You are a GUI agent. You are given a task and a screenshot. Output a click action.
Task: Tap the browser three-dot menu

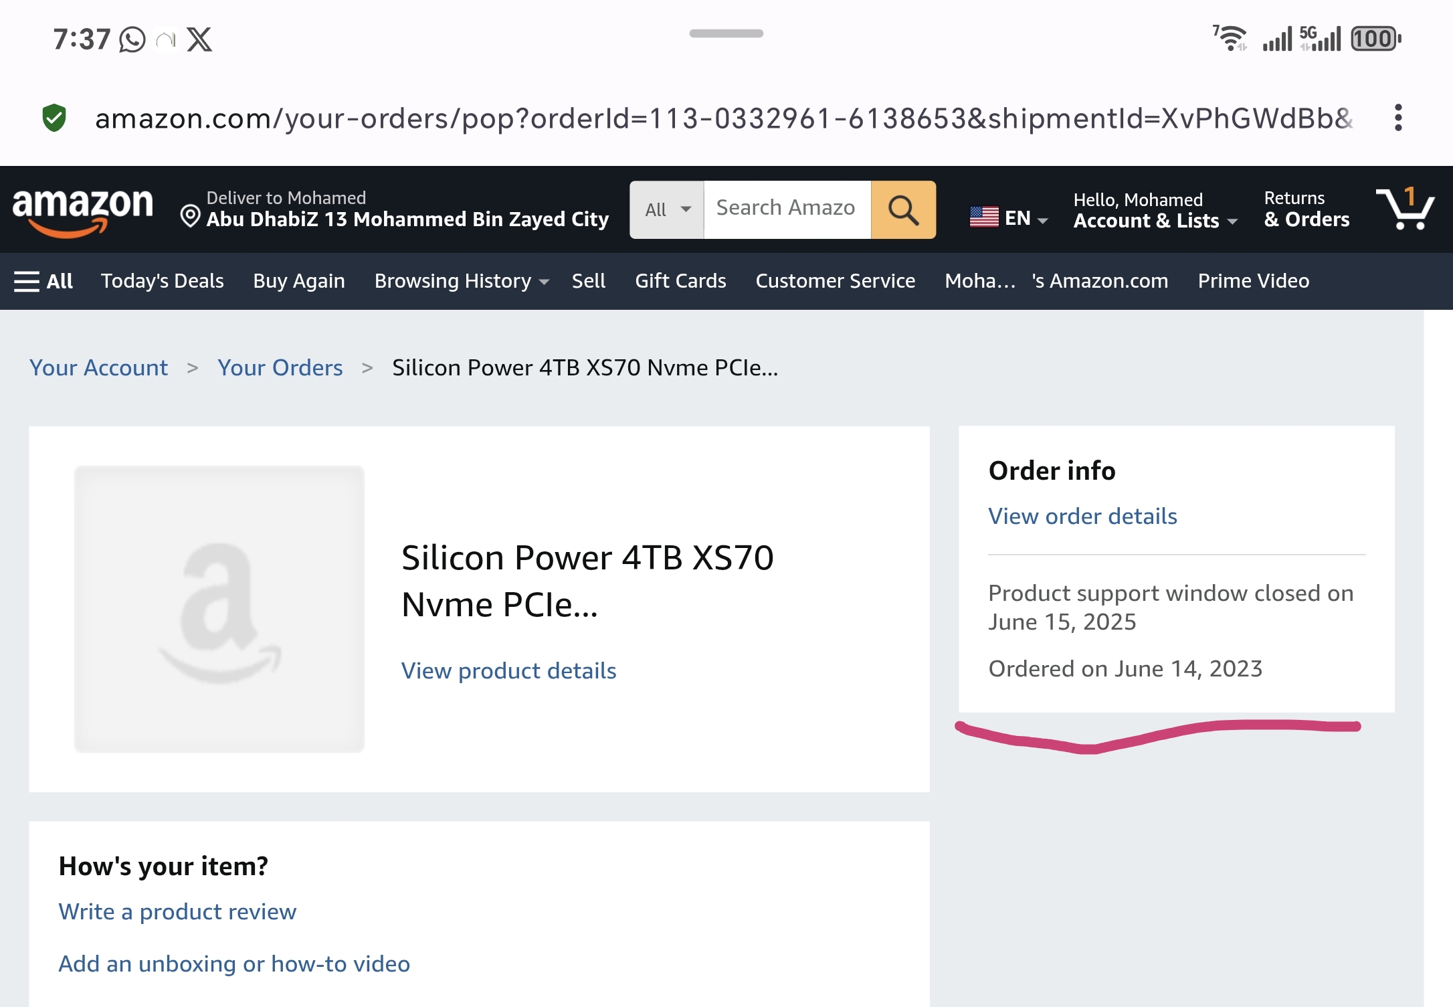point(1397,118)
